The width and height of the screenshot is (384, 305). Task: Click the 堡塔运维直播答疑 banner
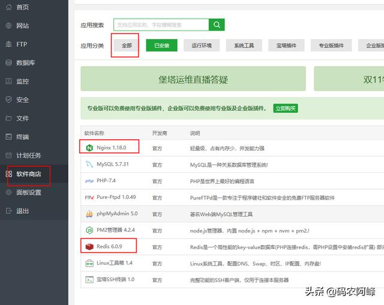point(193,79)
